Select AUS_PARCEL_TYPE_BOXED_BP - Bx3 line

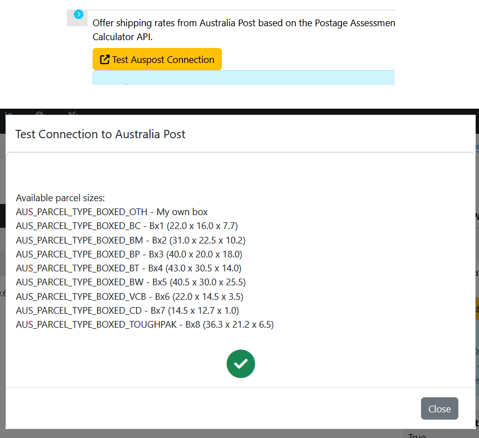[x=129, y=254]
